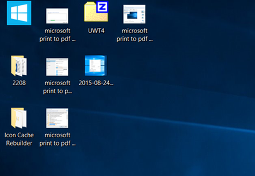Click the 2015-08-24 screenshot image thumbnail
255x176 pixels.
(96, 66)
